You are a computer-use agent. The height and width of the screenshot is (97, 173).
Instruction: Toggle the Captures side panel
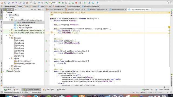(1, 39)
